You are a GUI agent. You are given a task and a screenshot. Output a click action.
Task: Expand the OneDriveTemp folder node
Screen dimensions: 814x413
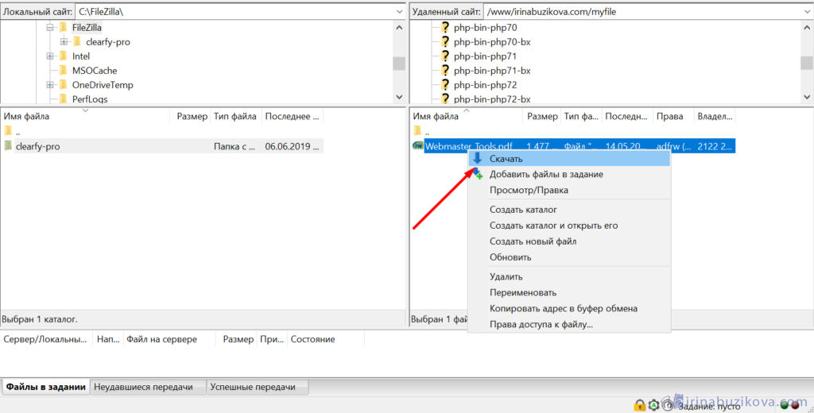point(50,85)
